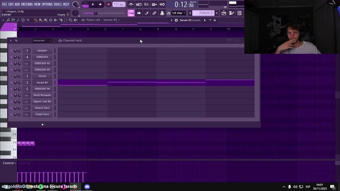Open Discord from the taskbar
The width and height of the screenshot is (340, 191).
(x=87, y=187)
